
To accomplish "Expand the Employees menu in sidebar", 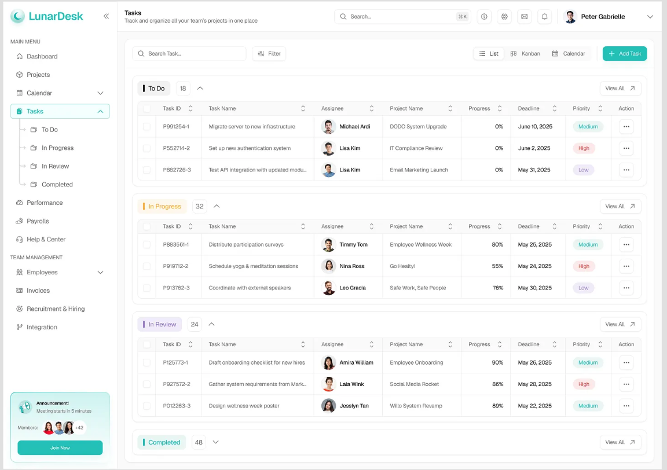I will [100, 272].
